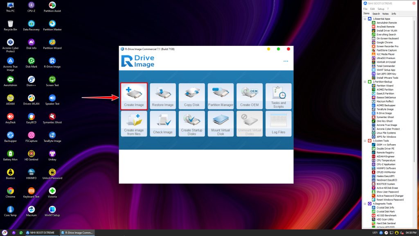The image size is (419, 236).
Task: Open Edit menu in NHV BOOT EXTREME
Action: click(372, 9)
